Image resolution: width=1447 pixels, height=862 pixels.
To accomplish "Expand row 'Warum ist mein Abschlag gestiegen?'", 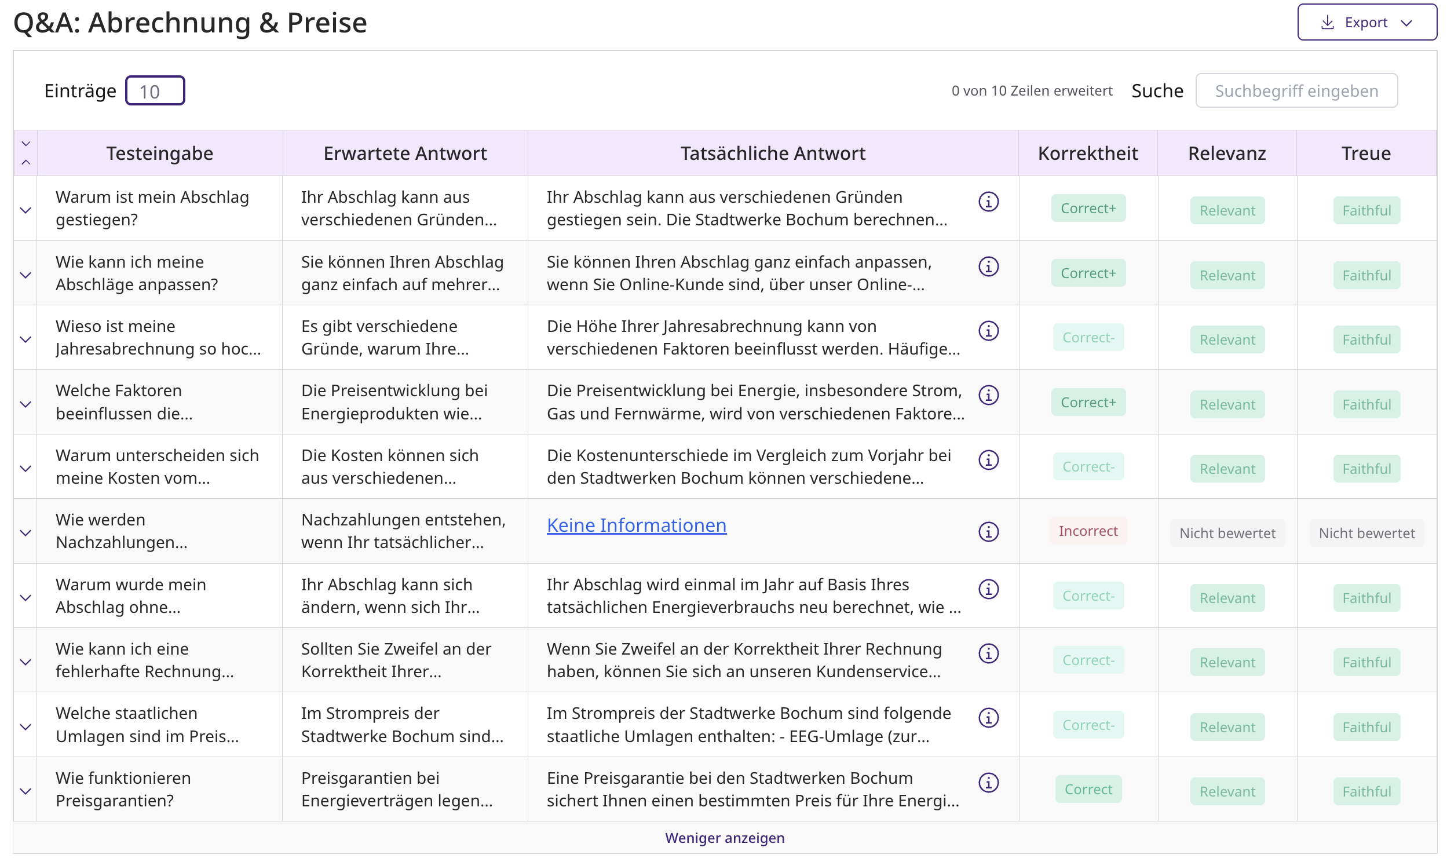I will pos(25,210).
